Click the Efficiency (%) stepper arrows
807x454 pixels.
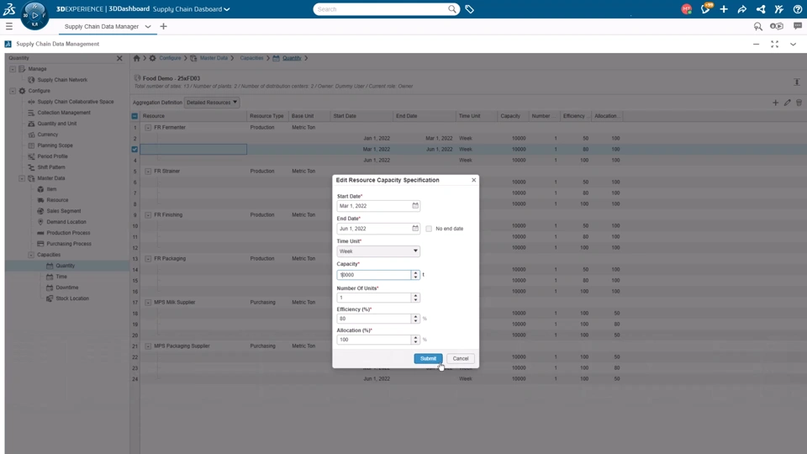tap(415, 319)
